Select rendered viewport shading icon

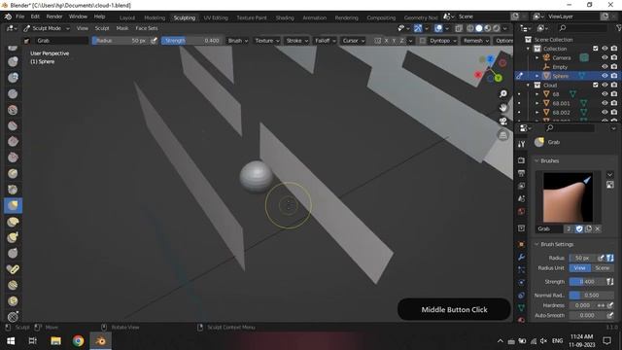497,28
